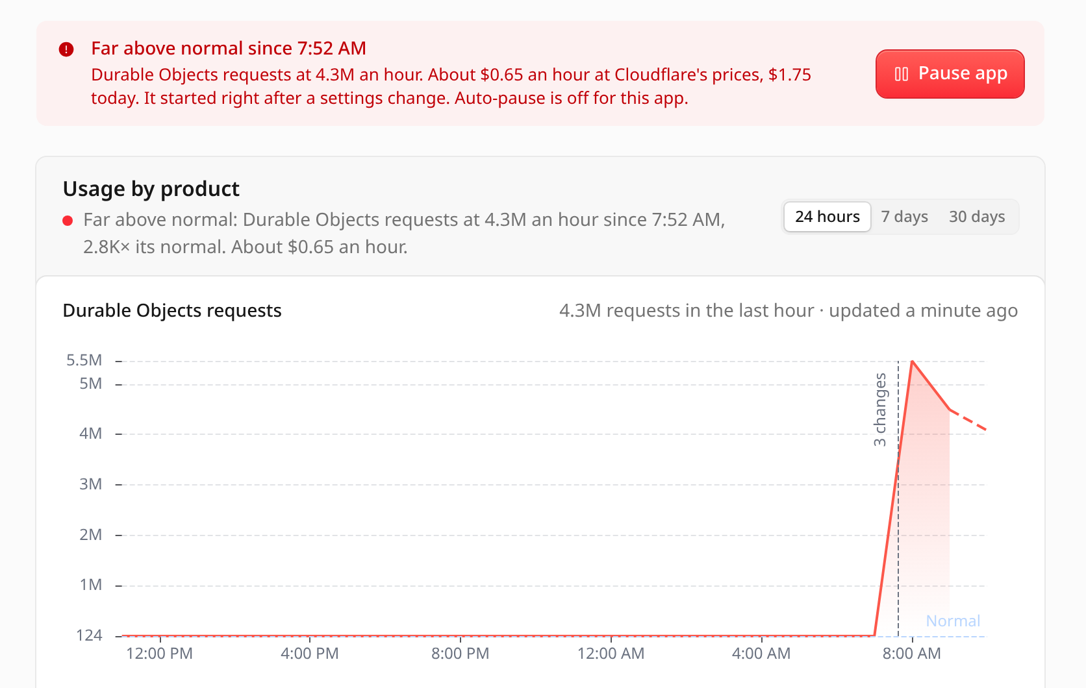1086x688 pixels.
Task: Click the red status dot beside Far above normal
Action: (68, 221)
